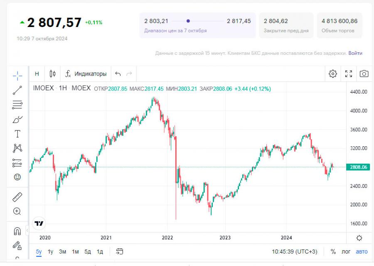
Task: Enter fullscreen chart mode
Action: pos(349,74)
